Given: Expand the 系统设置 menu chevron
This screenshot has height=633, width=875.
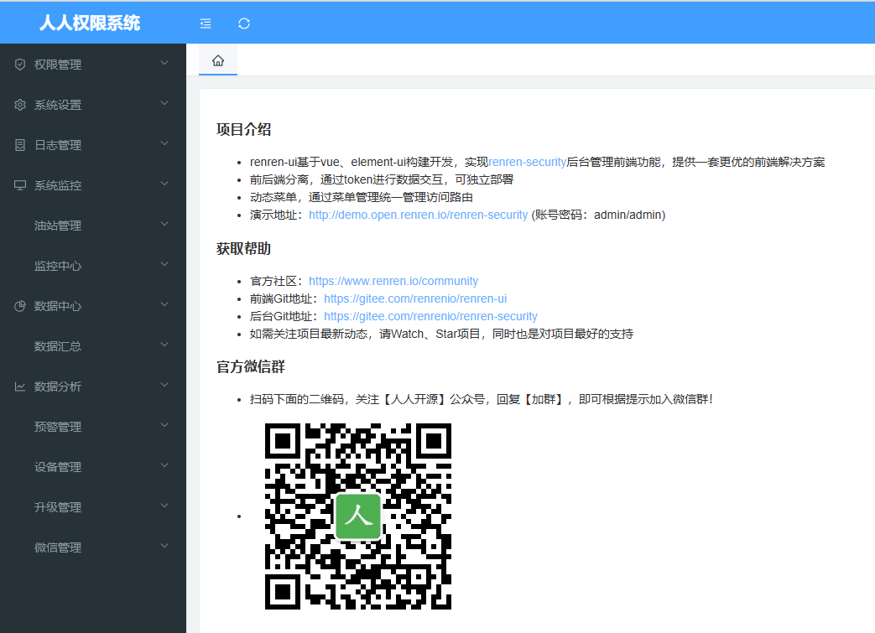Looking at the screenshot, I should 164,103.
